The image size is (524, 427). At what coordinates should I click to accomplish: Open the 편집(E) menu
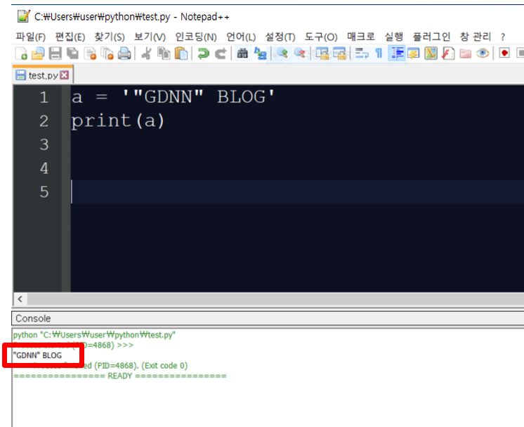tap(70, 37)
